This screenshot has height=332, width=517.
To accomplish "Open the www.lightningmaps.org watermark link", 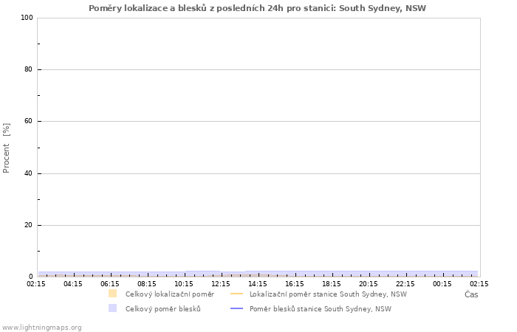I will (x=41, y=327).
